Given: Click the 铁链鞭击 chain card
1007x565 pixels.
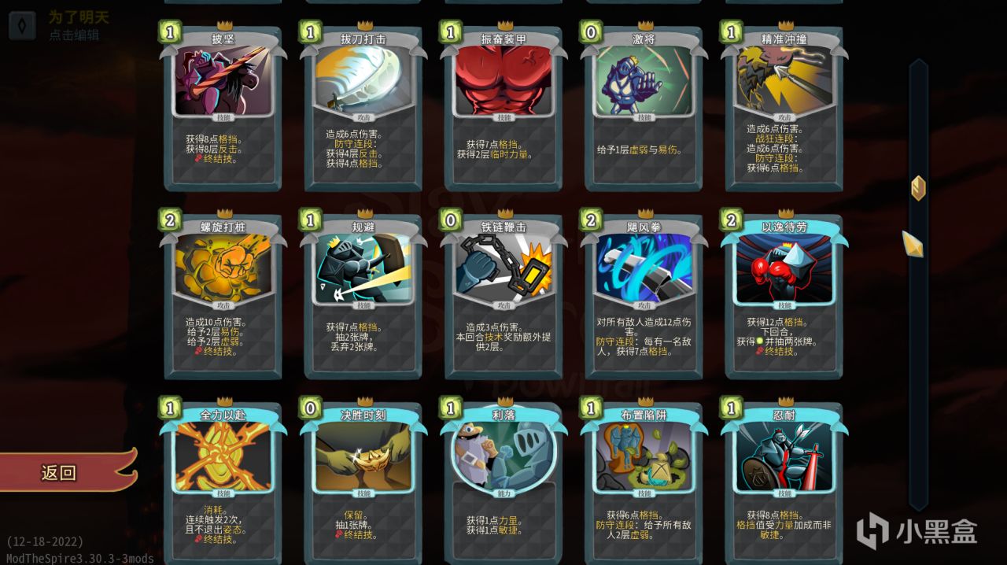Looking at the screenshot, I should [503, 295].
